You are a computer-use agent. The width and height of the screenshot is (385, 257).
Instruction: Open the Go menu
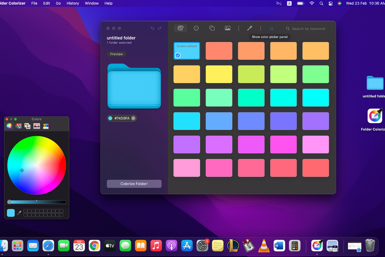58,3
